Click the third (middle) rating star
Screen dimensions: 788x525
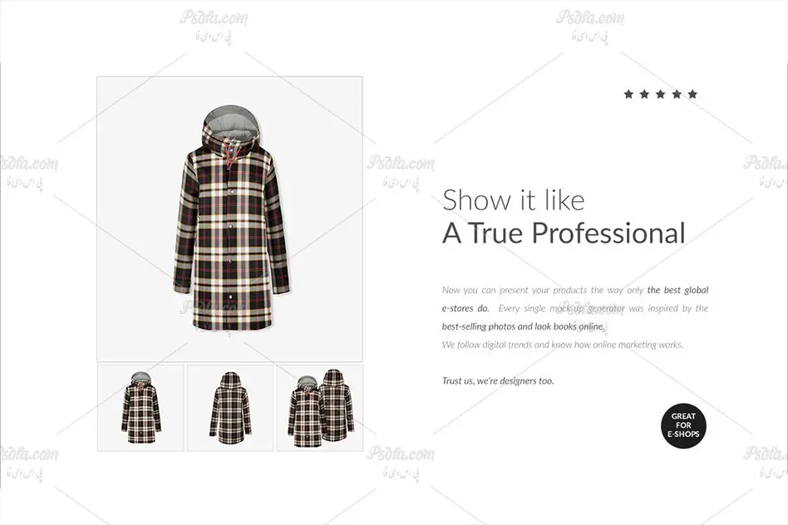click(660, 94)
